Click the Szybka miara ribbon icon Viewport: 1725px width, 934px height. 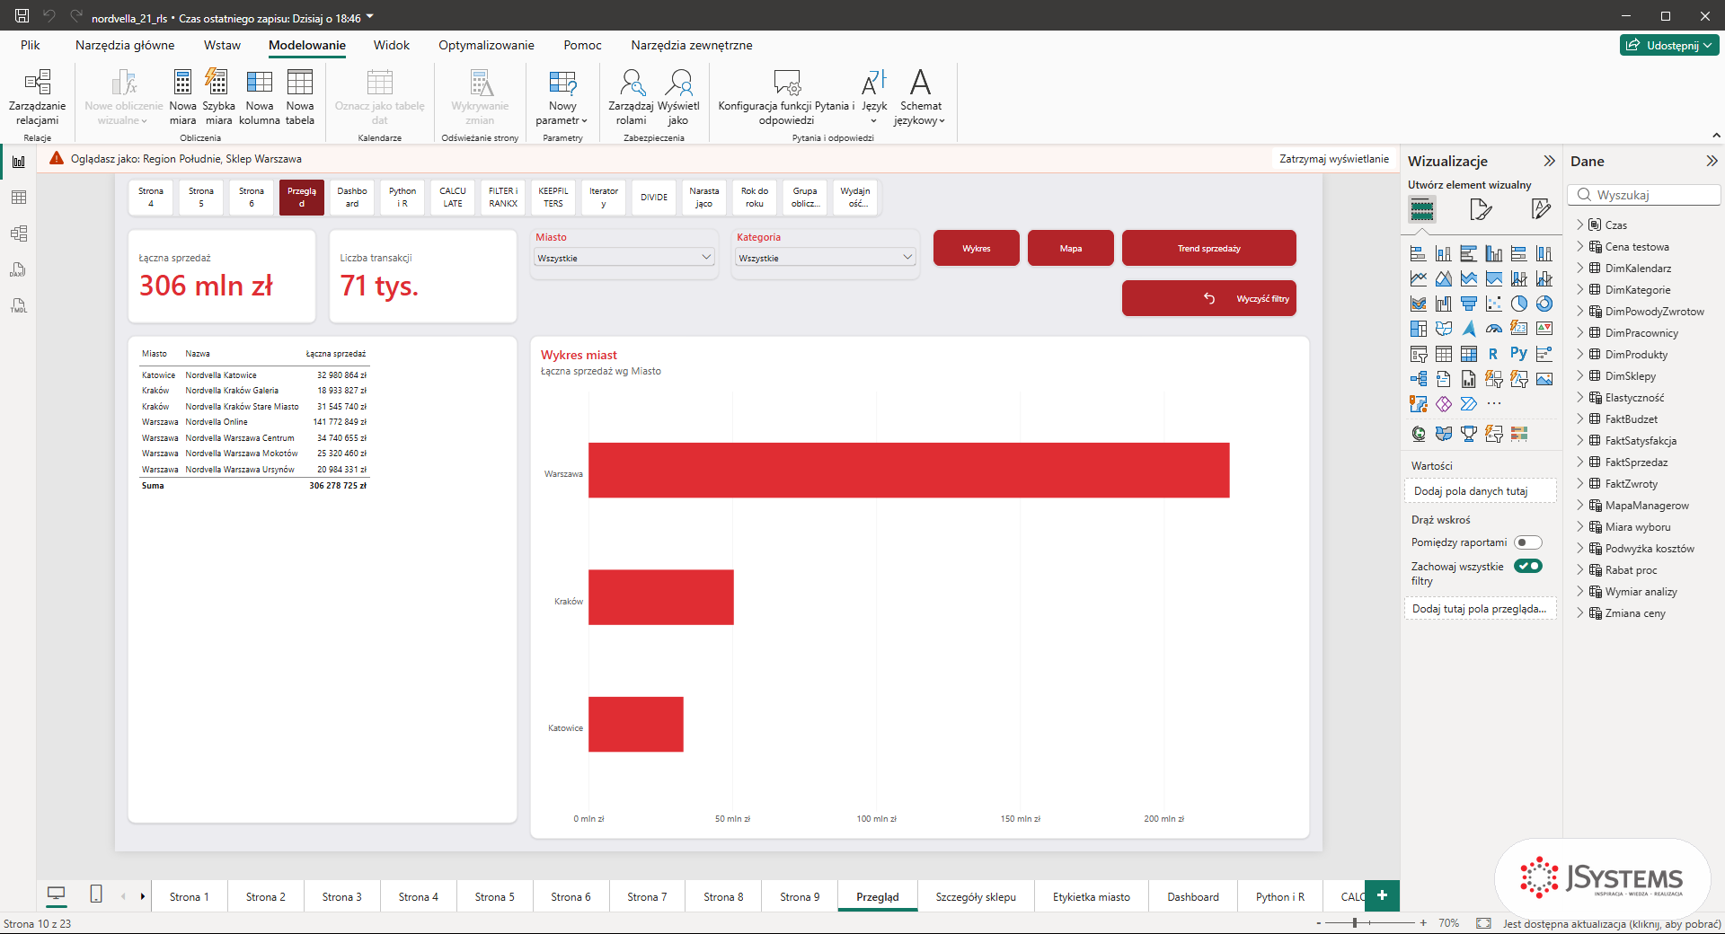(x=217, y=97)
